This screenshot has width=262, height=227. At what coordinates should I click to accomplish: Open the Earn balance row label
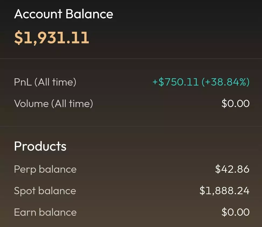(45, 212)
